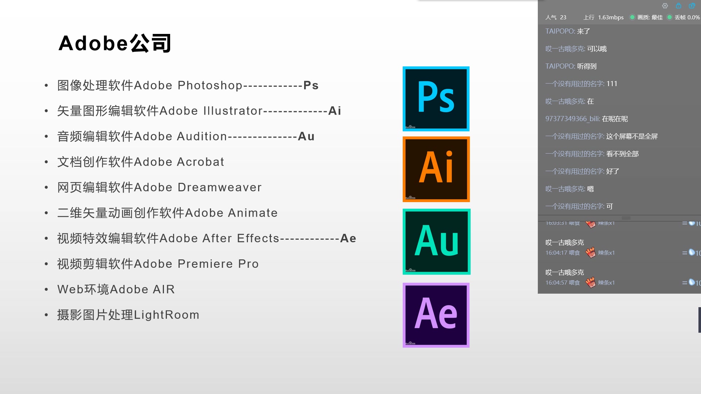Click username 97377349366_bili in chat
Image resolution: width=701 pixels, height=394 pixels.
coord(572,119)
